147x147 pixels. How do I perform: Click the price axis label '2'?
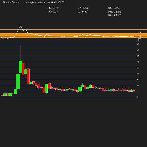point(137,97)
